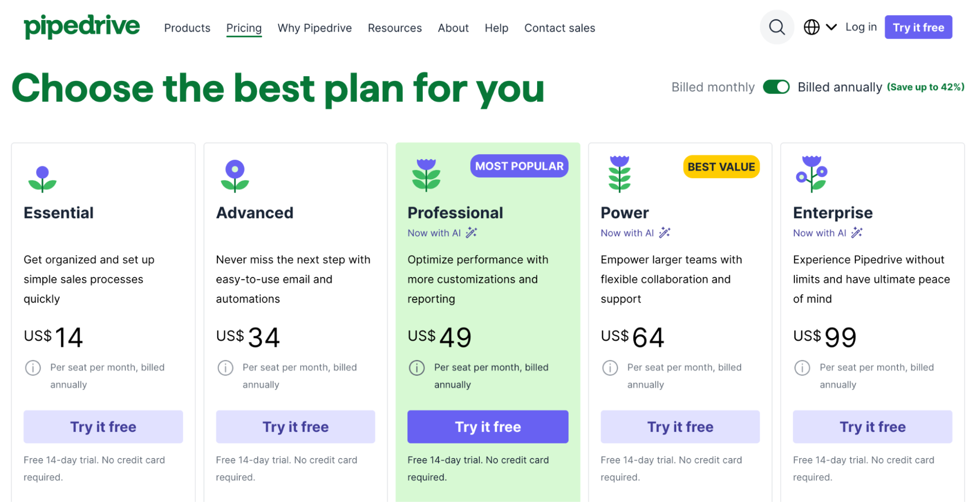Select the Billed annually label
The width and height of the screenshot is (976, 502).
[839, 87]
